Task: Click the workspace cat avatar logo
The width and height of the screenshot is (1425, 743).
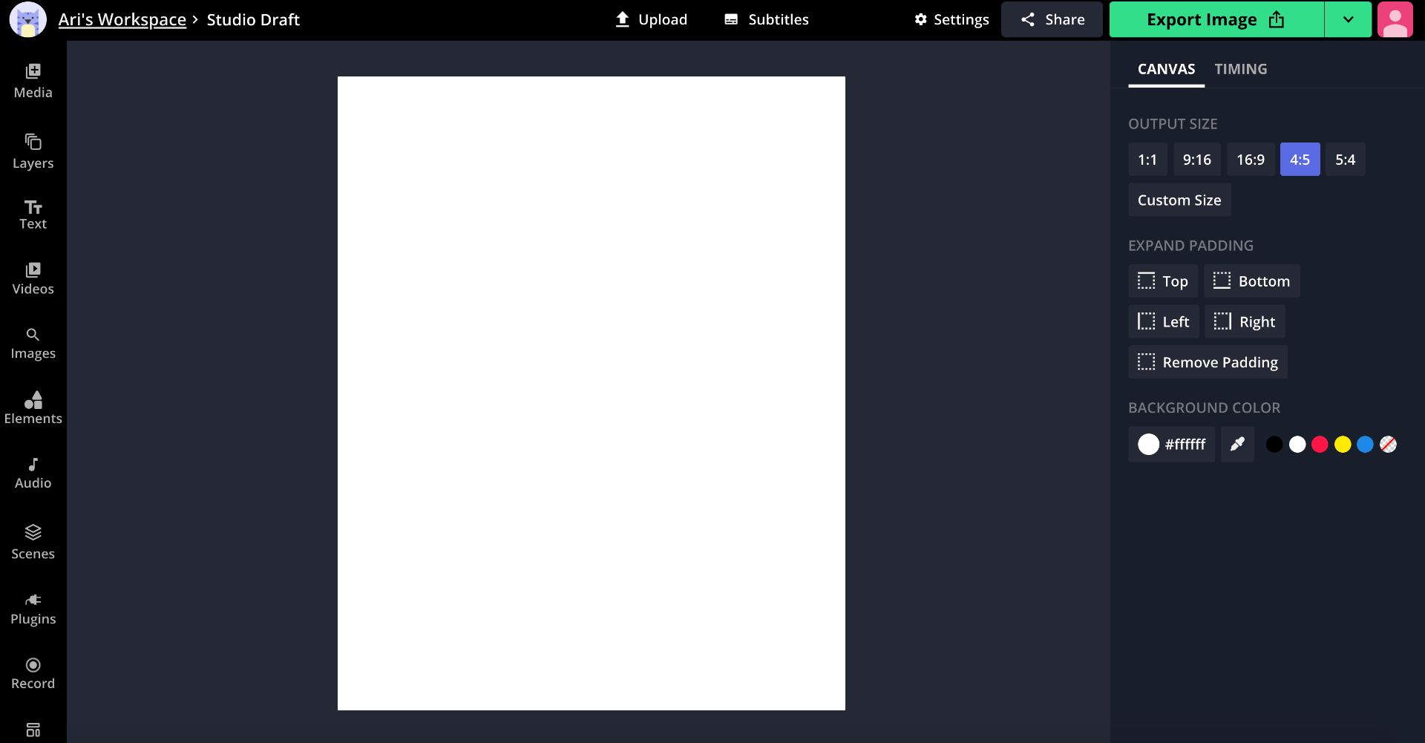Action: (27, 19)
